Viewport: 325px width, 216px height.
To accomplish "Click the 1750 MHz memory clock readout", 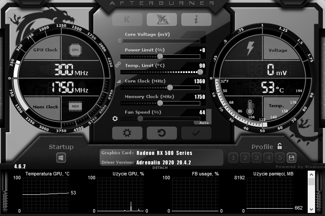I will pos(69,87).
